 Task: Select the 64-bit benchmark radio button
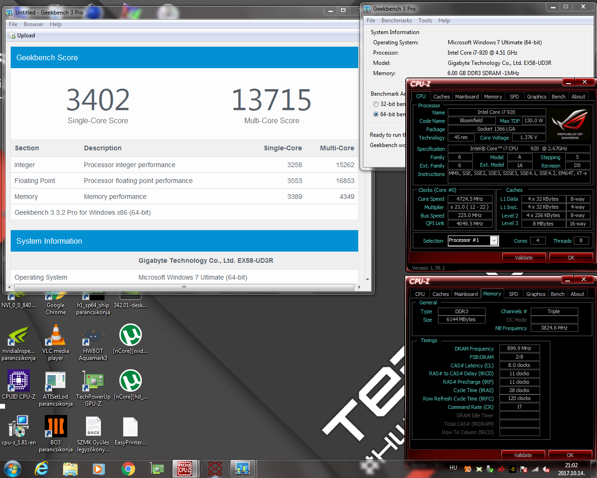tap(376, 114)
